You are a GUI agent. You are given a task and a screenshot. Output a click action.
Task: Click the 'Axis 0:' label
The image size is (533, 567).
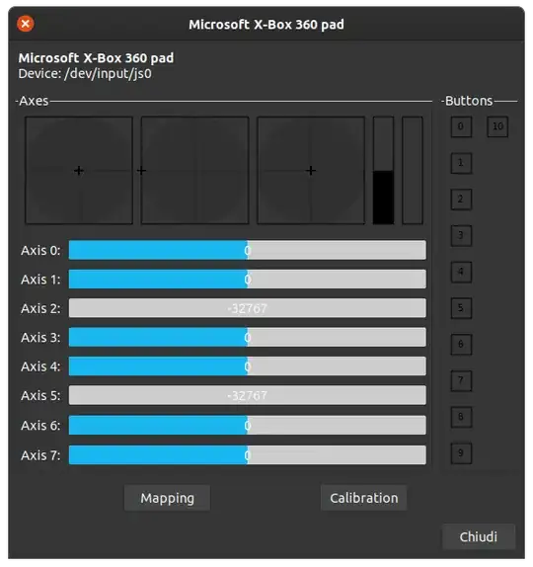click(x=40, y=250)
